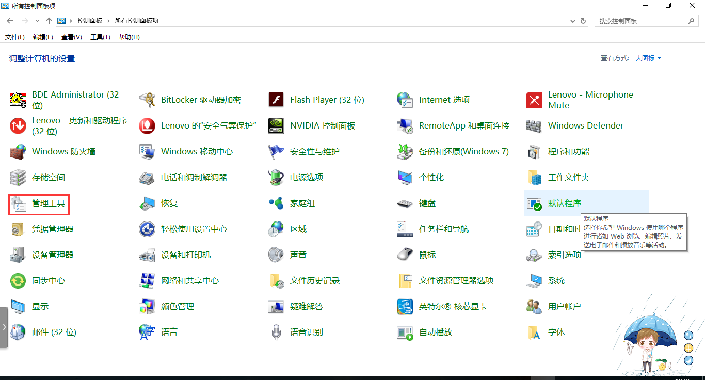Screen dimensions: 705x380
Task: Open 管理工具 icon
Action: tap(18, 203)
